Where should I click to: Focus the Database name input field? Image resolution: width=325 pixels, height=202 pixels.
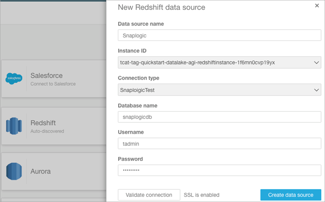(219, 117)
